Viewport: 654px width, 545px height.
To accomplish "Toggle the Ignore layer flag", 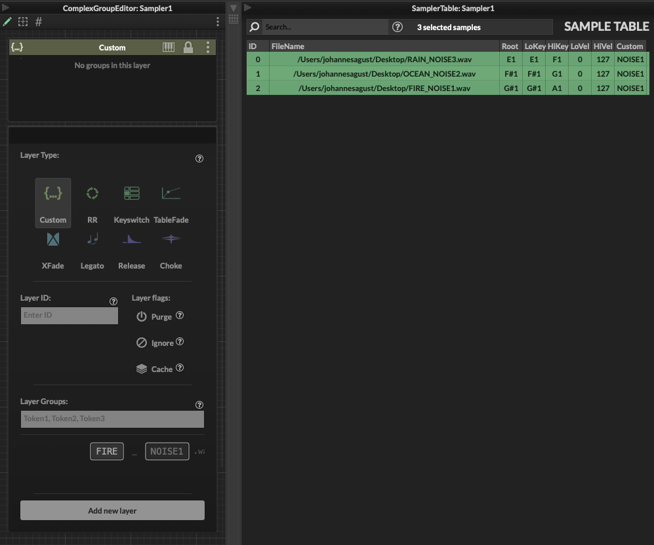I will 142,343.
